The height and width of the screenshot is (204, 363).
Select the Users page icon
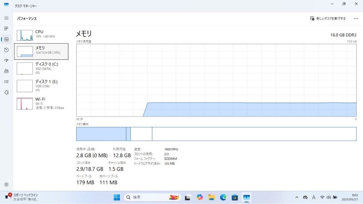6,71
